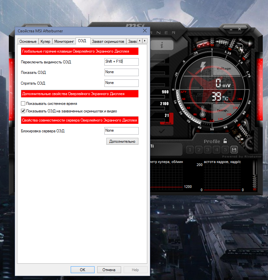This screenshot has height=280, width=268.
Task: Open the Захват скриншотов tab
Action: (x=108, y=41)
